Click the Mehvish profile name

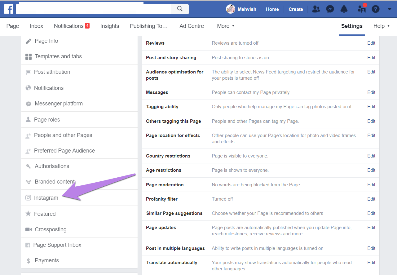click(x=247, y=9)
